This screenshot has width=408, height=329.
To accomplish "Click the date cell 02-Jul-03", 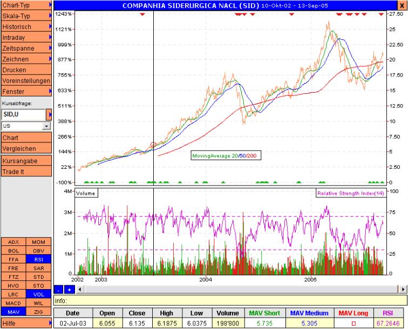I will click(x=73, y=323).
